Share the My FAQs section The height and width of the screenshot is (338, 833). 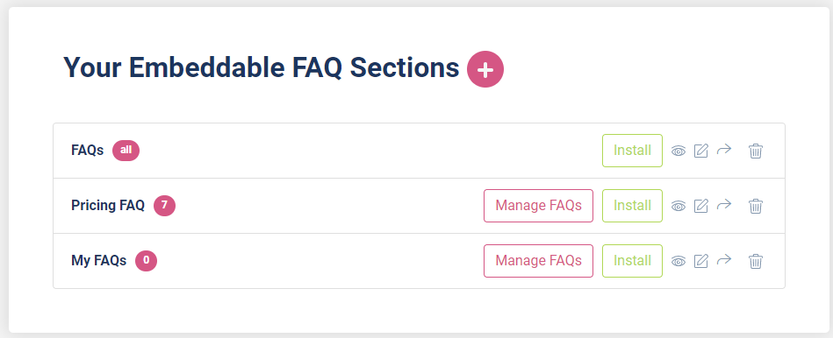724,259
